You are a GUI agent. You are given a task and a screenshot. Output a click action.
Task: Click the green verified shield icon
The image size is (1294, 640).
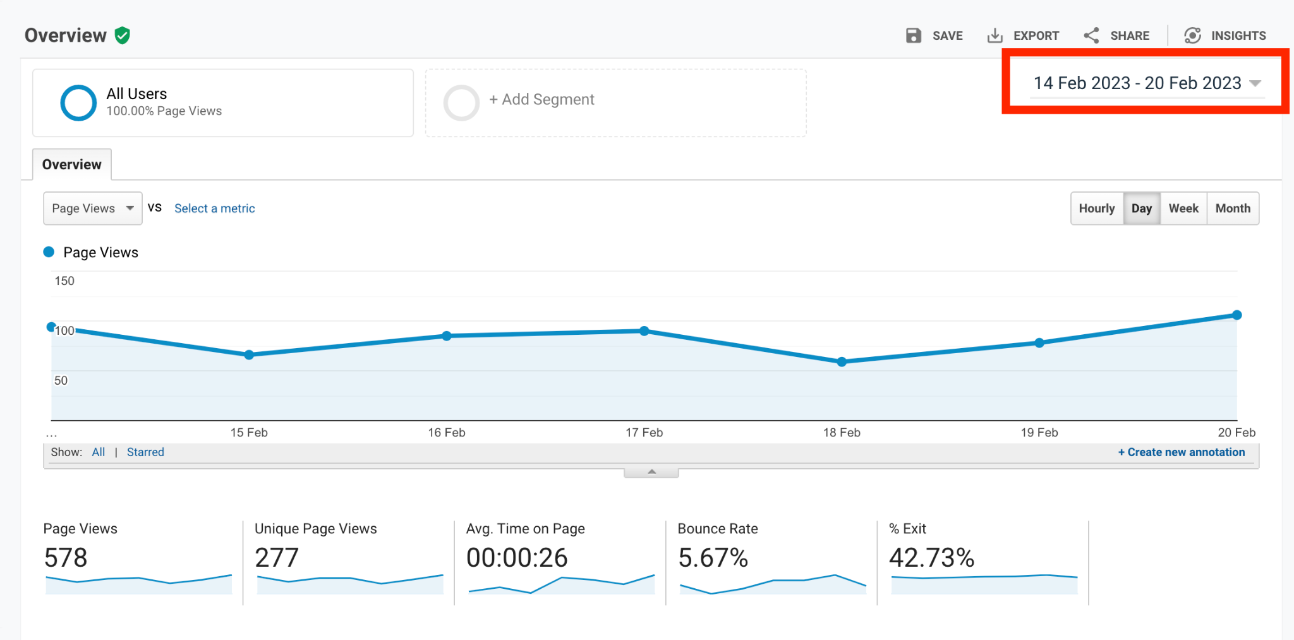tap(123, 35)
